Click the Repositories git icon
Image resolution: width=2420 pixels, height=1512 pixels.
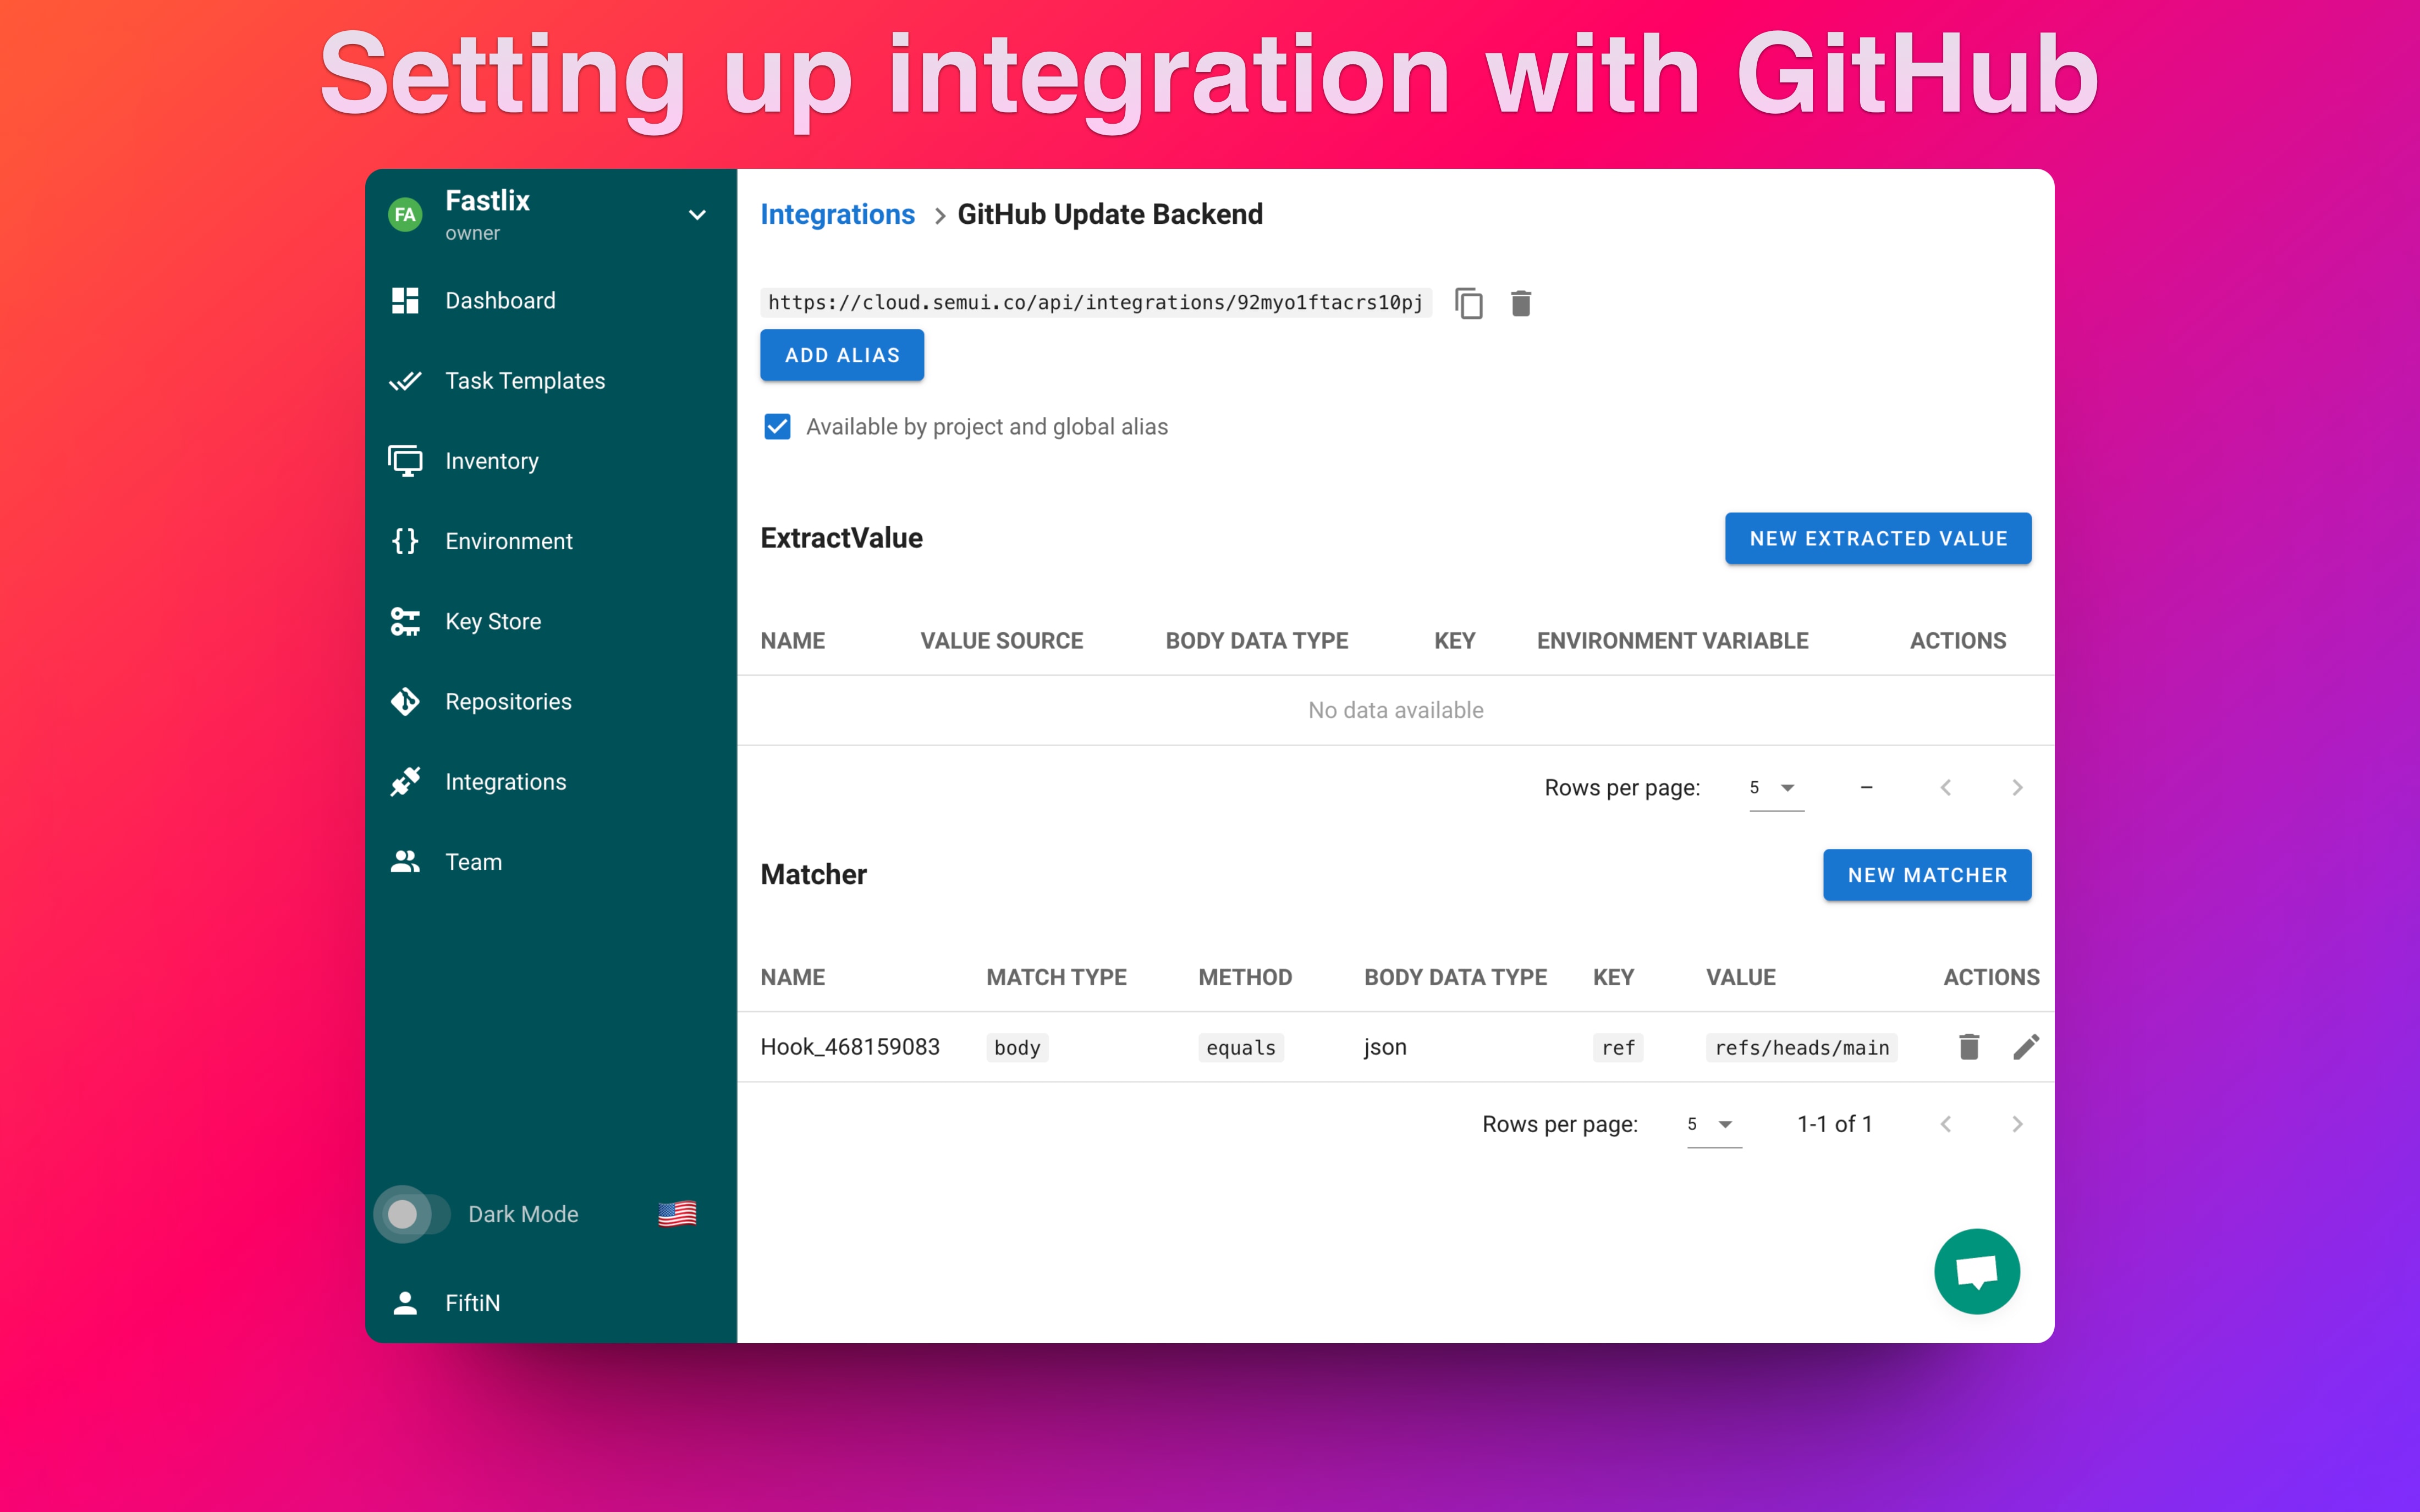click(405, 701)
